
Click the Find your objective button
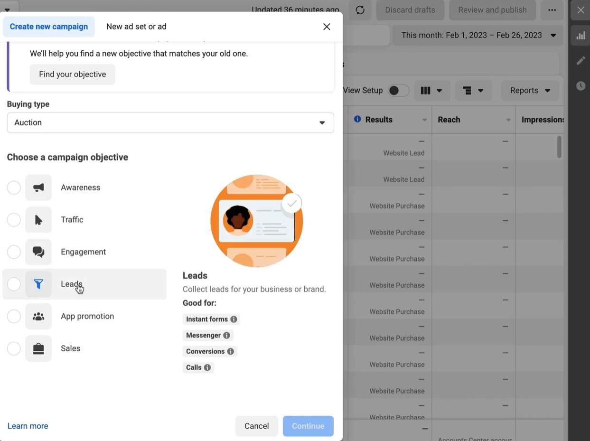(73, 75)
